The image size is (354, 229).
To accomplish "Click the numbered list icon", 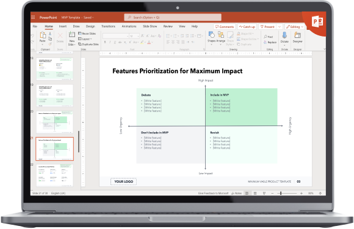I will pyautogui.click(x=176, y=36).
